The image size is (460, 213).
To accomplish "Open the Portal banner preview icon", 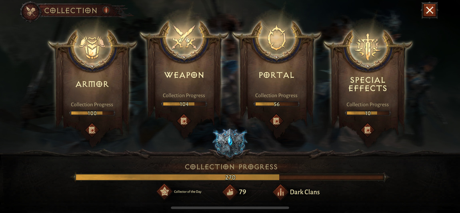I will tap(276, 121).
